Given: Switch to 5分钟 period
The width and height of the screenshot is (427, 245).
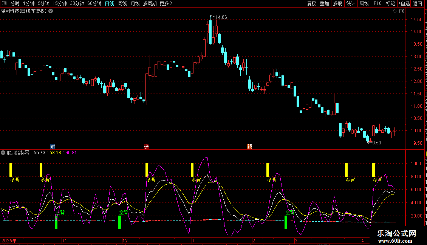Looking at the screenshot, I should coord(43,3).
